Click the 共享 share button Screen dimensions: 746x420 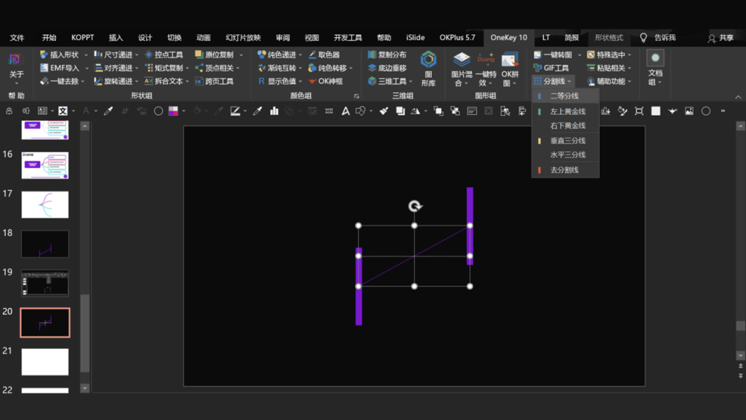[x=721, y=37]
